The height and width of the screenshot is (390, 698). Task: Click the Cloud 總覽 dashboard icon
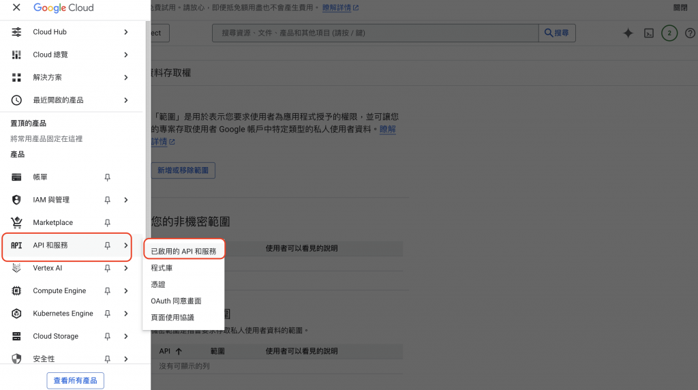pyautogui.click(x=16, y=55)
